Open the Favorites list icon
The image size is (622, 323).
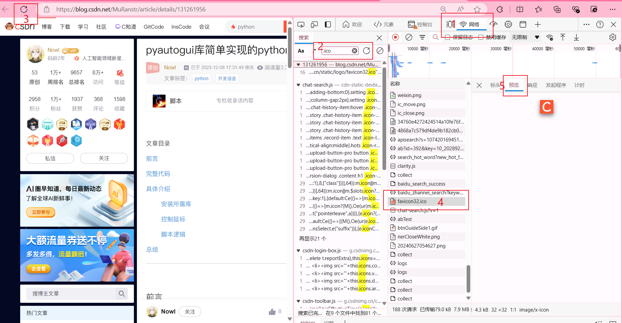(539, 9)
